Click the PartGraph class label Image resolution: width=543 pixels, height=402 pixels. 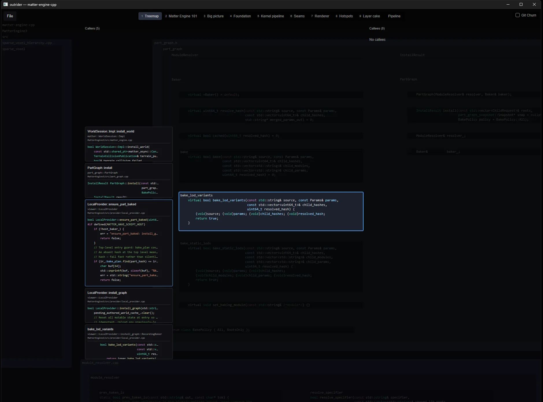tap(408, 79)
